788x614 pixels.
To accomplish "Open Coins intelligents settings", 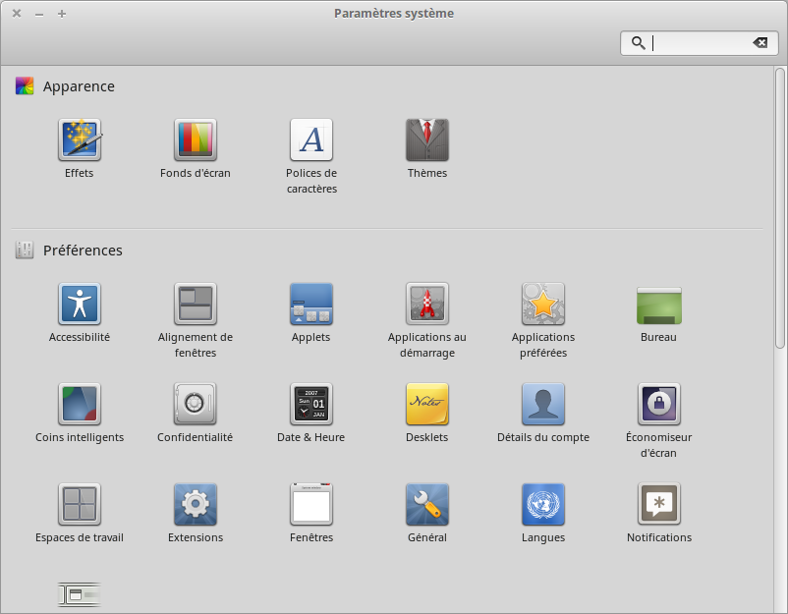I will pos(80,405).
